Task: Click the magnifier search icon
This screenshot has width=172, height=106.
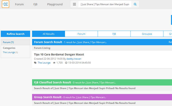Action: 135,4
